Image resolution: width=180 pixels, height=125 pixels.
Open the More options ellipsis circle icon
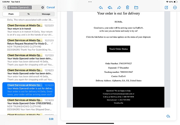point(175,8)
